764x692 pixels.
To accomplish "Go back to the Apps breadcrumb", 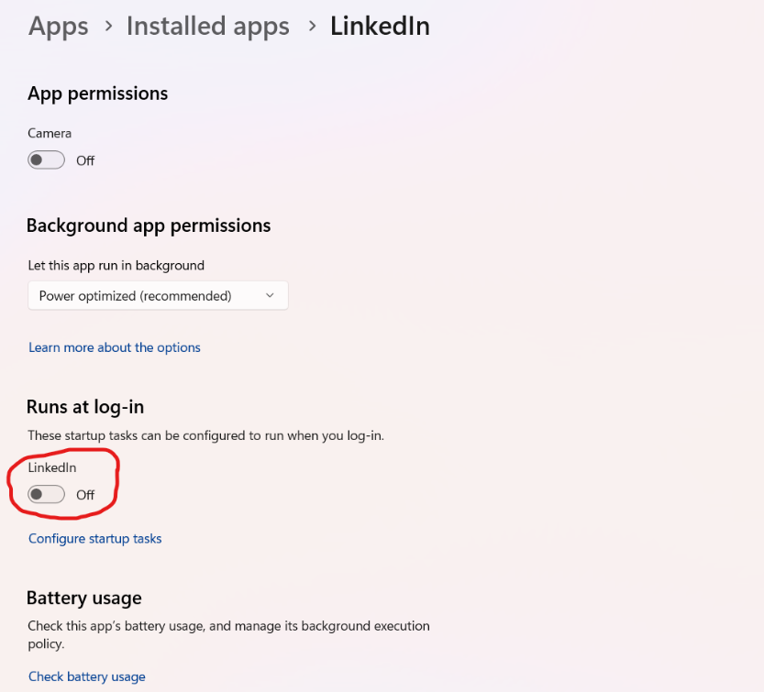I will [x=58, y=27].
